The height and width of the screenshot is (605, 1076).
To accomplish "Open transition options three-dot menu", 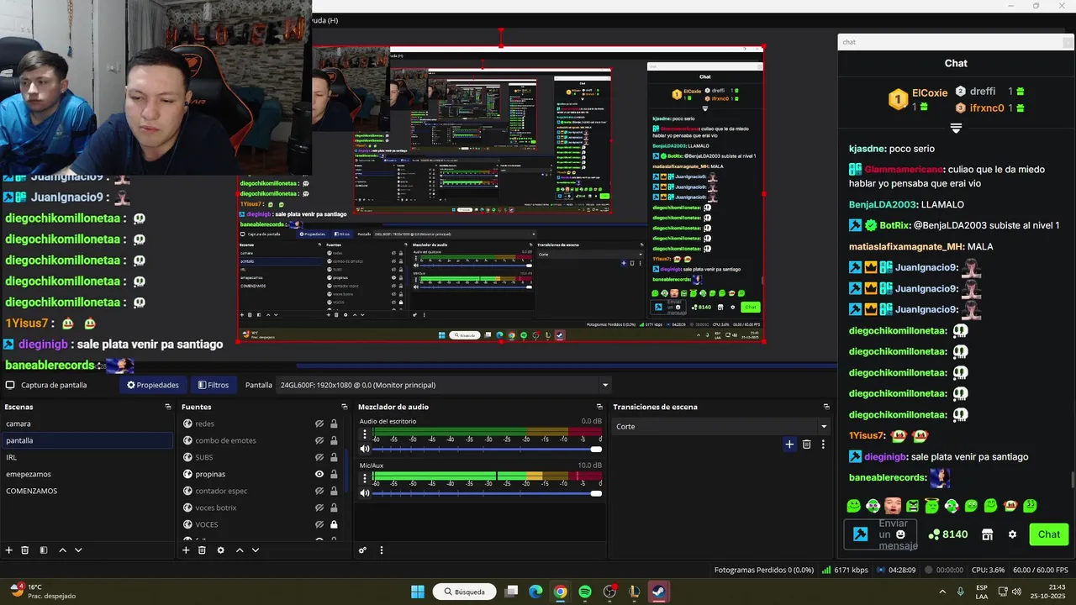I will (823, 445).
